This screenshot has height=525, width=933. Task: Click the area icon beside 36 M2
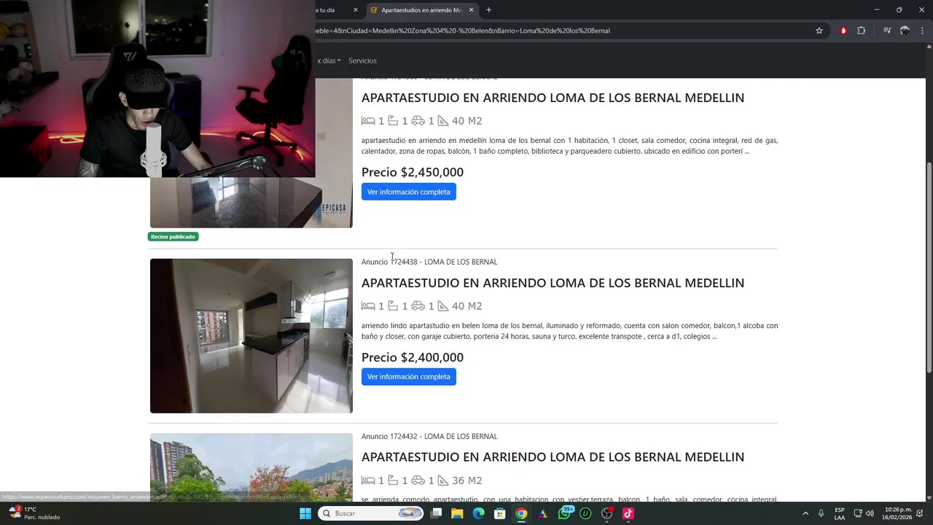tap(443, 481)
